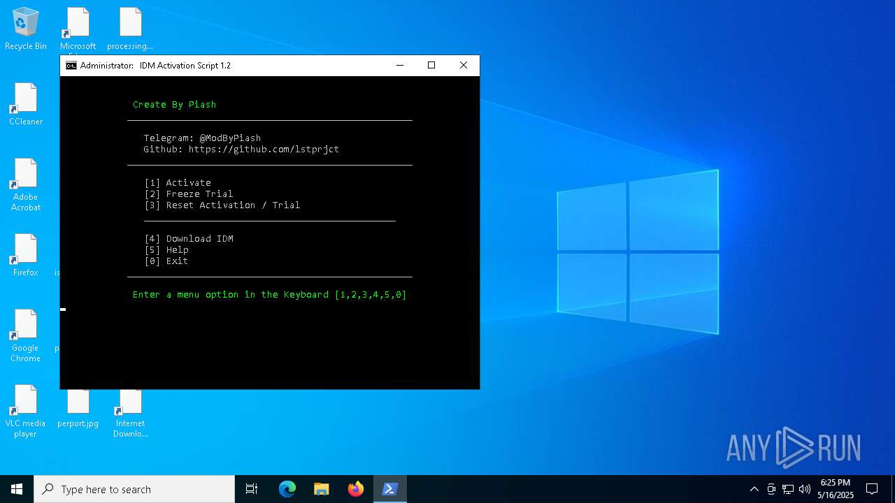The height and width of the screenshot is (503, 895).
Task: Open the Internet Download Manager desktop shortcut
Action: [x=131, y=412]
